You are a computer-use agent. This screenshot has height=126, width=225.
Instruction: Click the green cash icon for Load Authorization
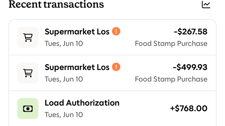[28, 109]
